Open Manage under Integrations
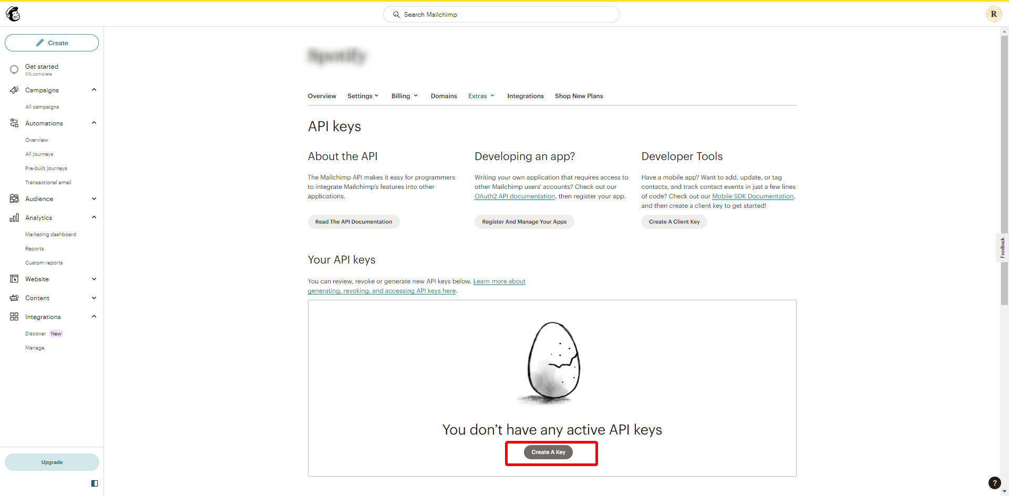Image resolution: width=1009 pixels, height=496 pixels. coord(35,347)
